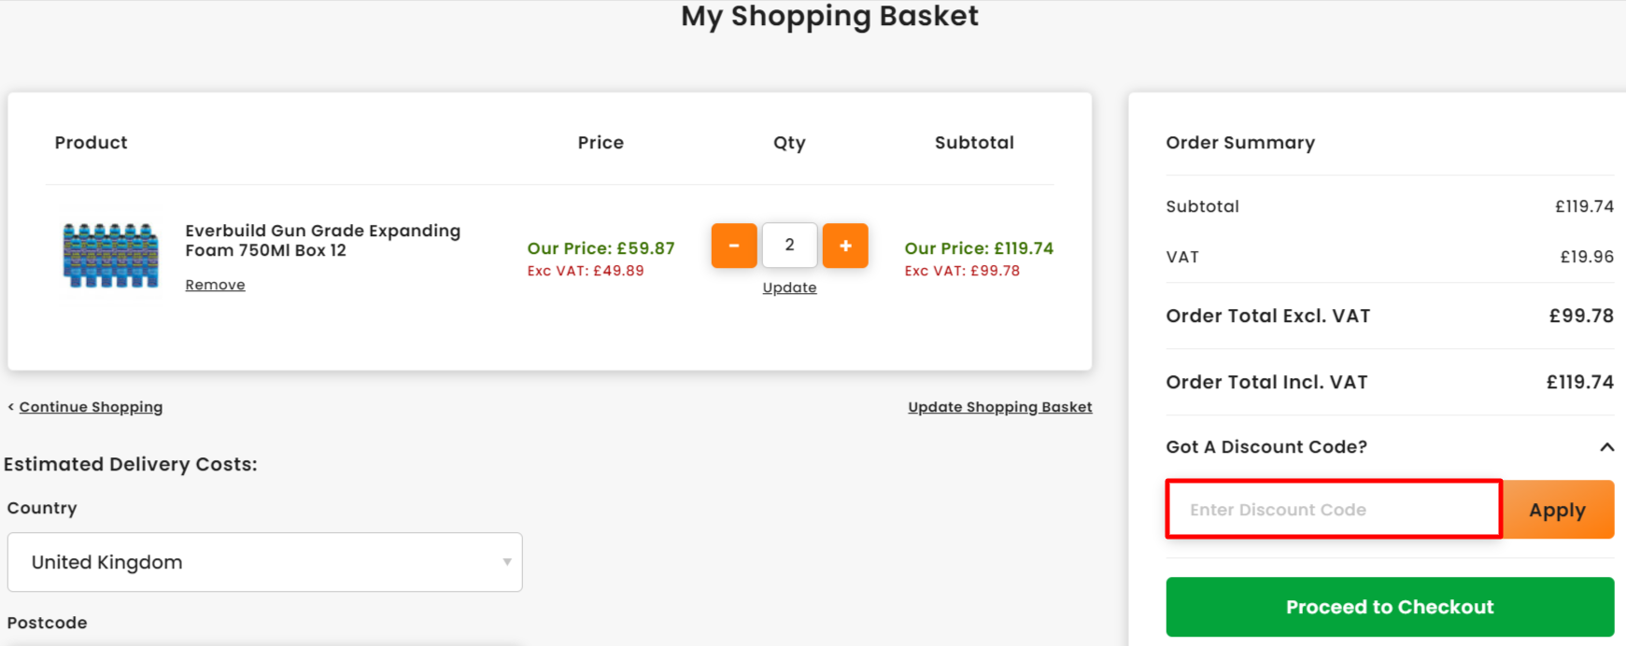The width and height of the screenshot is (1626, 646).
Task: Click the Order Summary heading
Action: pos(1240,142)
